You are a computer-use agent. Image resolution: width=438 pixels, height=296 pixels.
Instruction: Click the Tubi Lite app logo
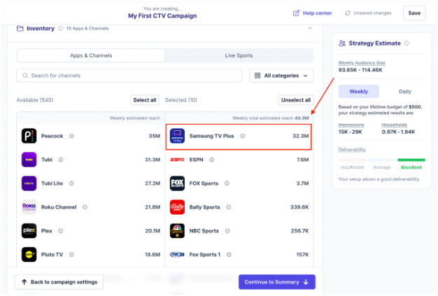point(29,183)
